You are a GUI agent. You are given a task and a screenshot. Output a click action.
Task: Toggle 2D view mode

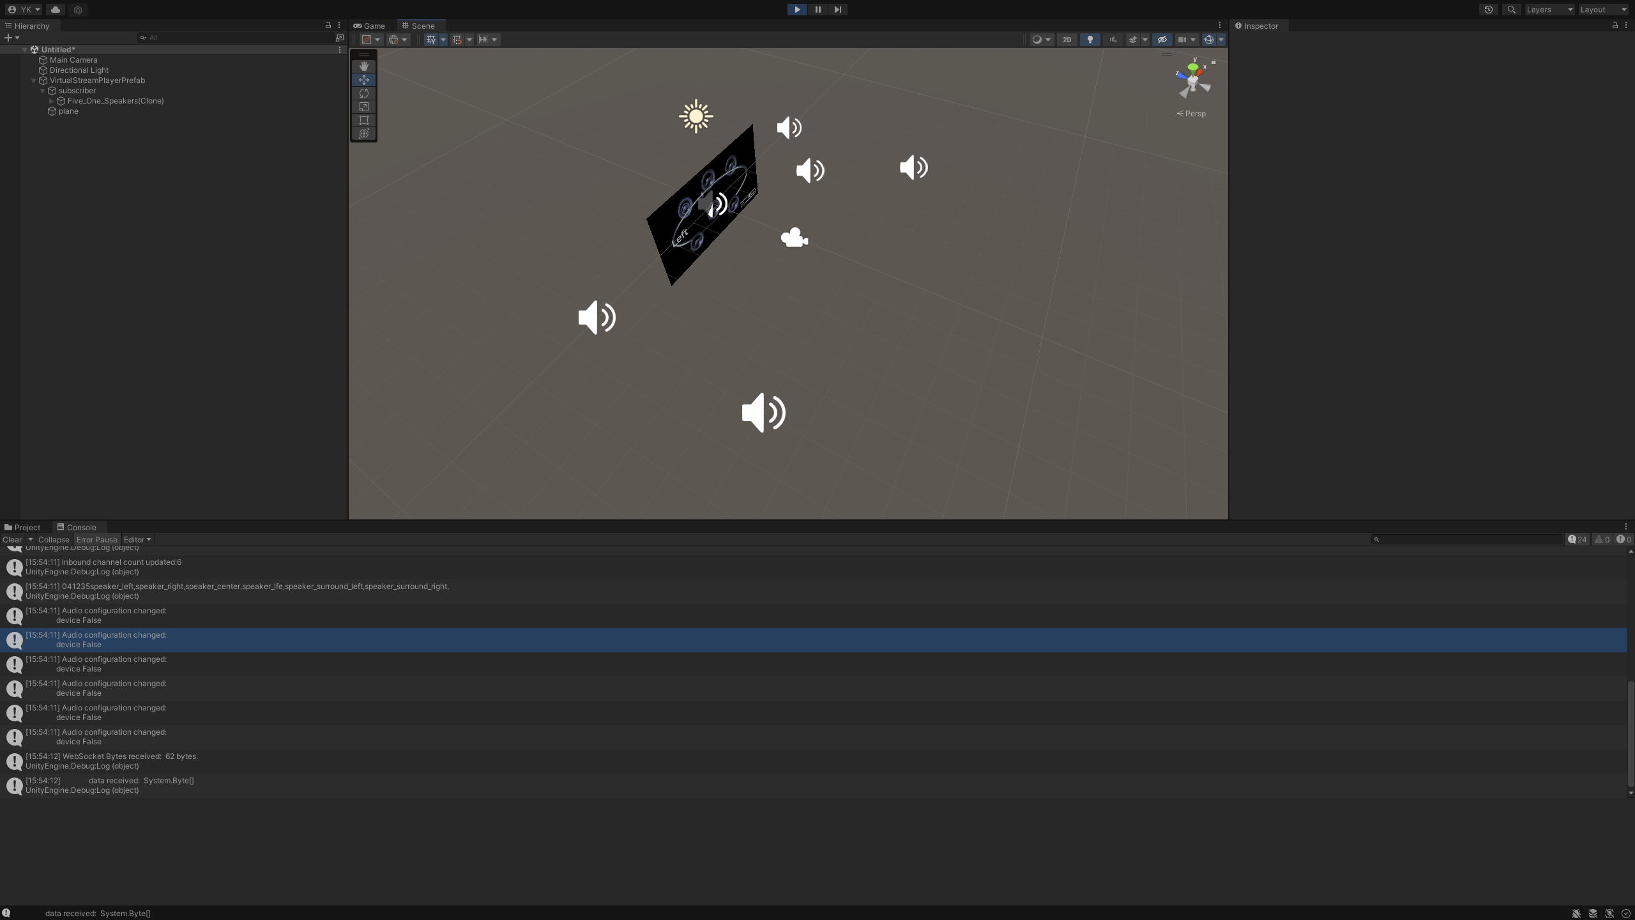(1067, 40)
